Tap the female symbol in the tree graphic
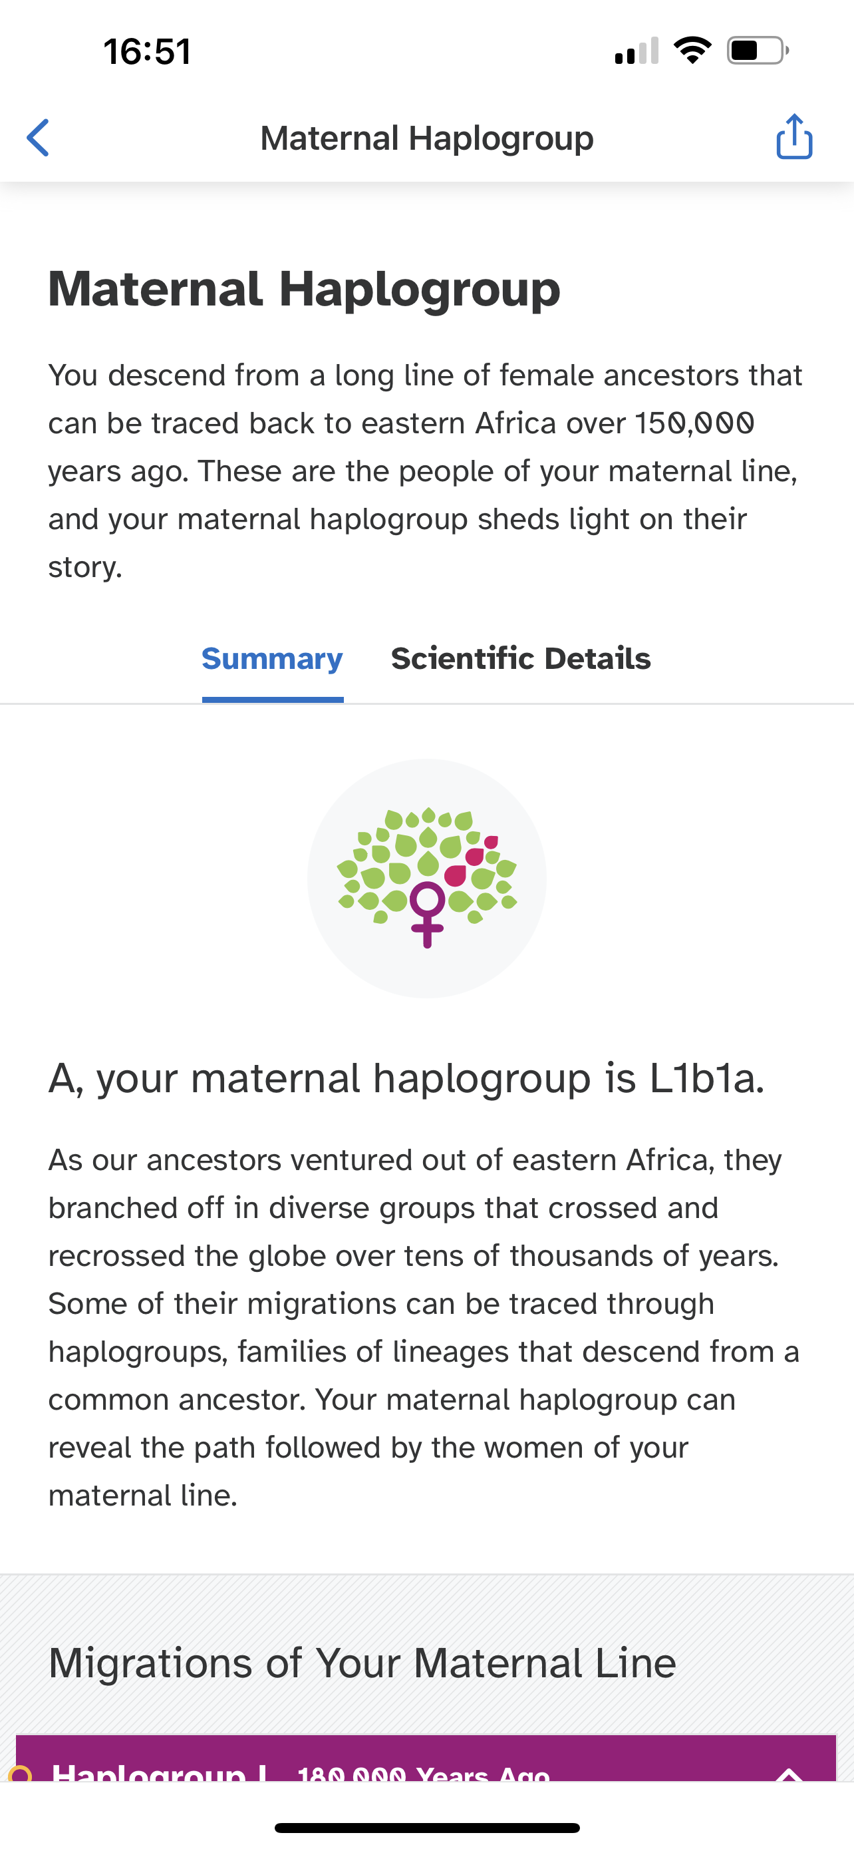854x1849 pixels. pyautogui.click(x=428, y=915)
